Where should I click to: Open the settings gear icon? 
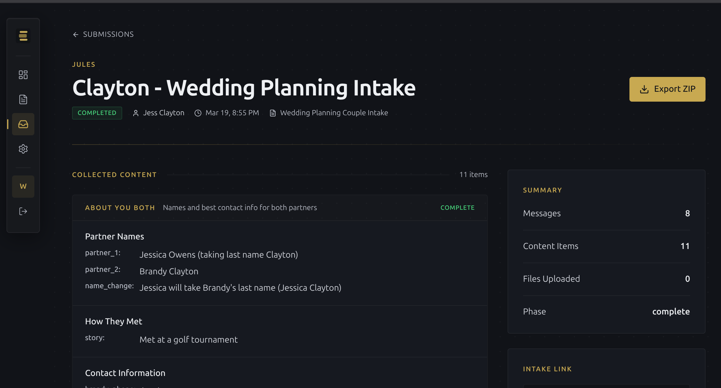click(x=23, y=149)
